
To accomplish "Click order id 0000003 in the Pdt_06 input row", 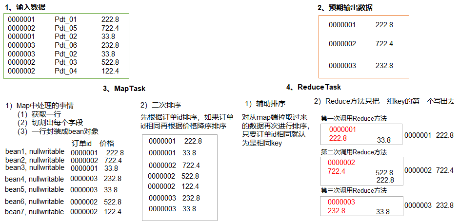I will (x=21, y=45).
